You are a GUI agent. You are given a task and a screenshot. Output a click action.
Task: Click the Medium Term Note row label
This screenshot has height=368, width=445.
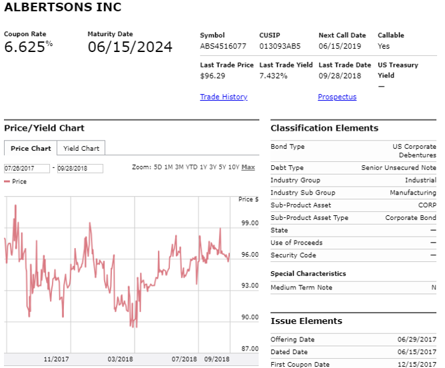click(301, 287)
